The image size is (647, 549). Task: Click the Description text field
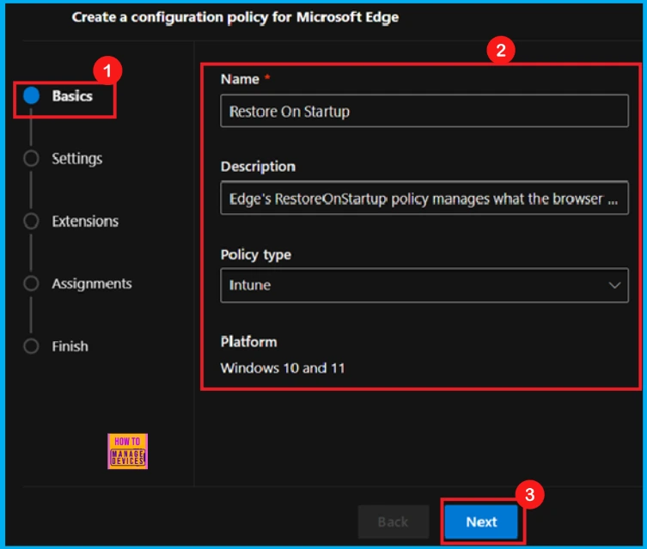[x=424, y=198]
